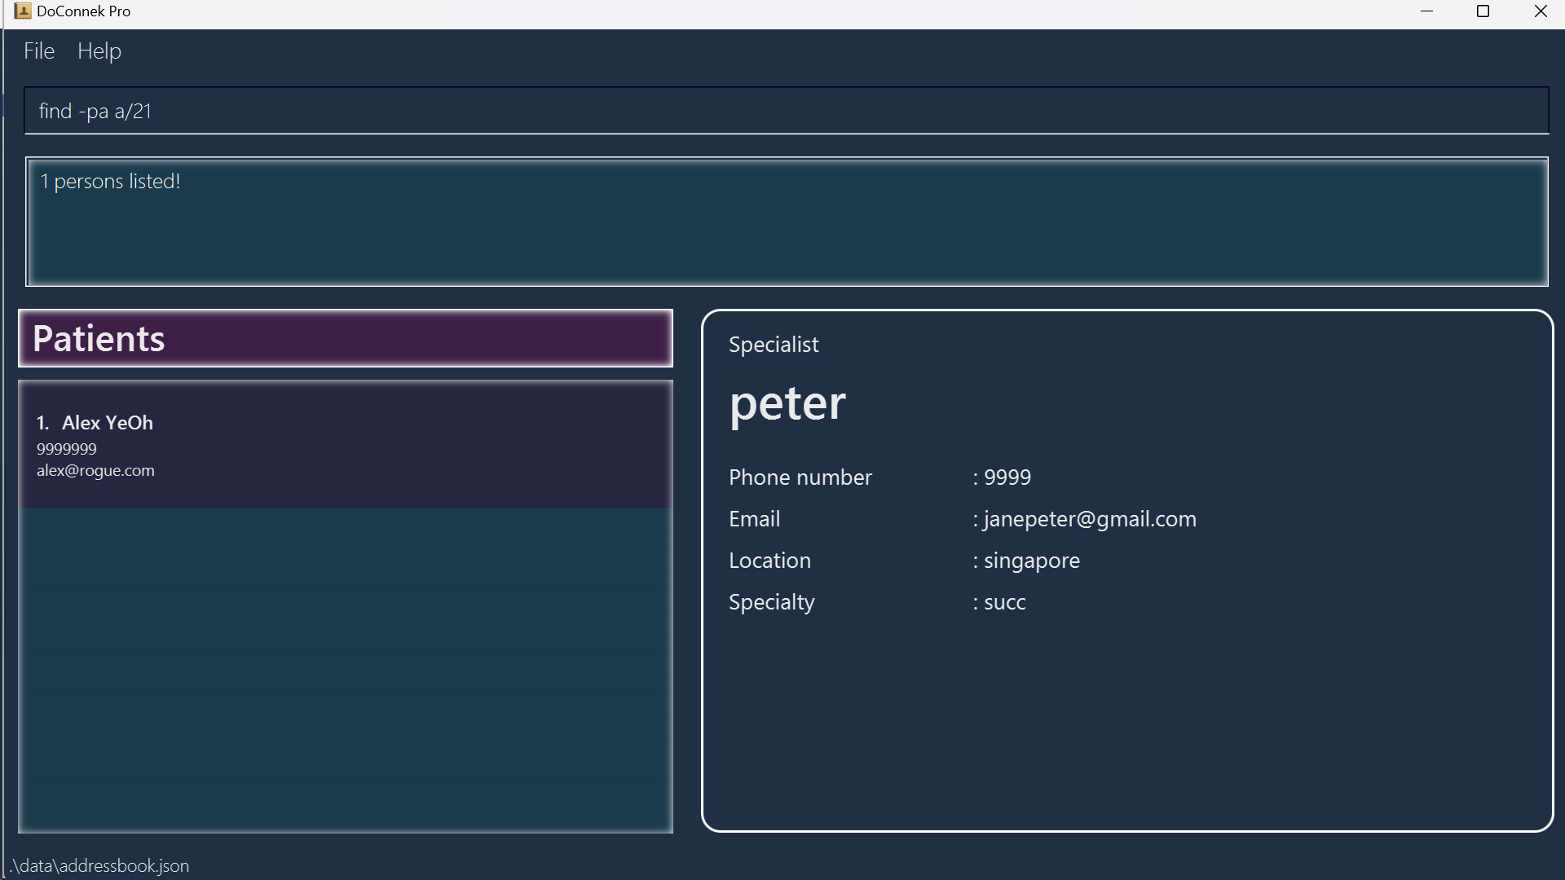This screenshot has height=880, width=1565.
Task: Click the Phone number value 9999
Action: click(1007, 477)
